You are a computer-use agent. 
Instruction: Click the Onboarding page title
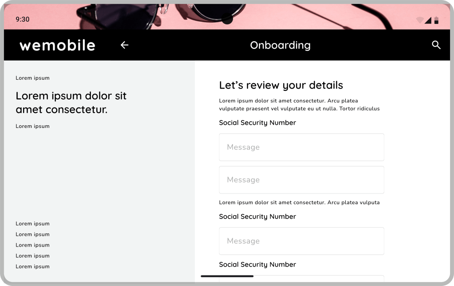pos(280,45)
